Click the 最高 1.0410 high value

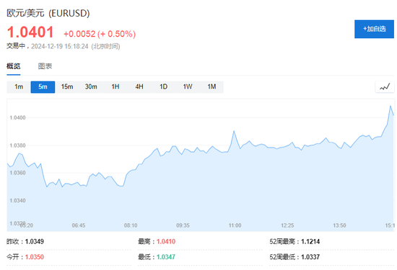[166, 242]
